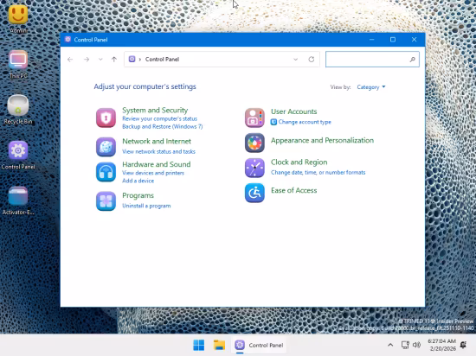The width and height of the screenshot is (476, 356).
Task: Click the volume speaker tray icon
Action: click(417, 345)
